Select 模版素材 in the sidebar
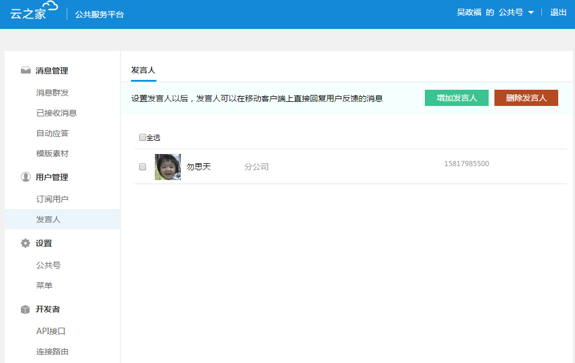The width and height of the screenshot is (575, 363). point(52,153)
